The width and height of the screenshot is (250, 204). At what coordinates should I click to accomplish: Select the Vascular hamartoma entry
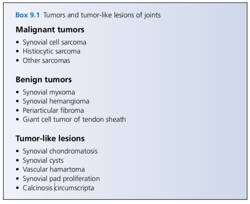point(54,169)
